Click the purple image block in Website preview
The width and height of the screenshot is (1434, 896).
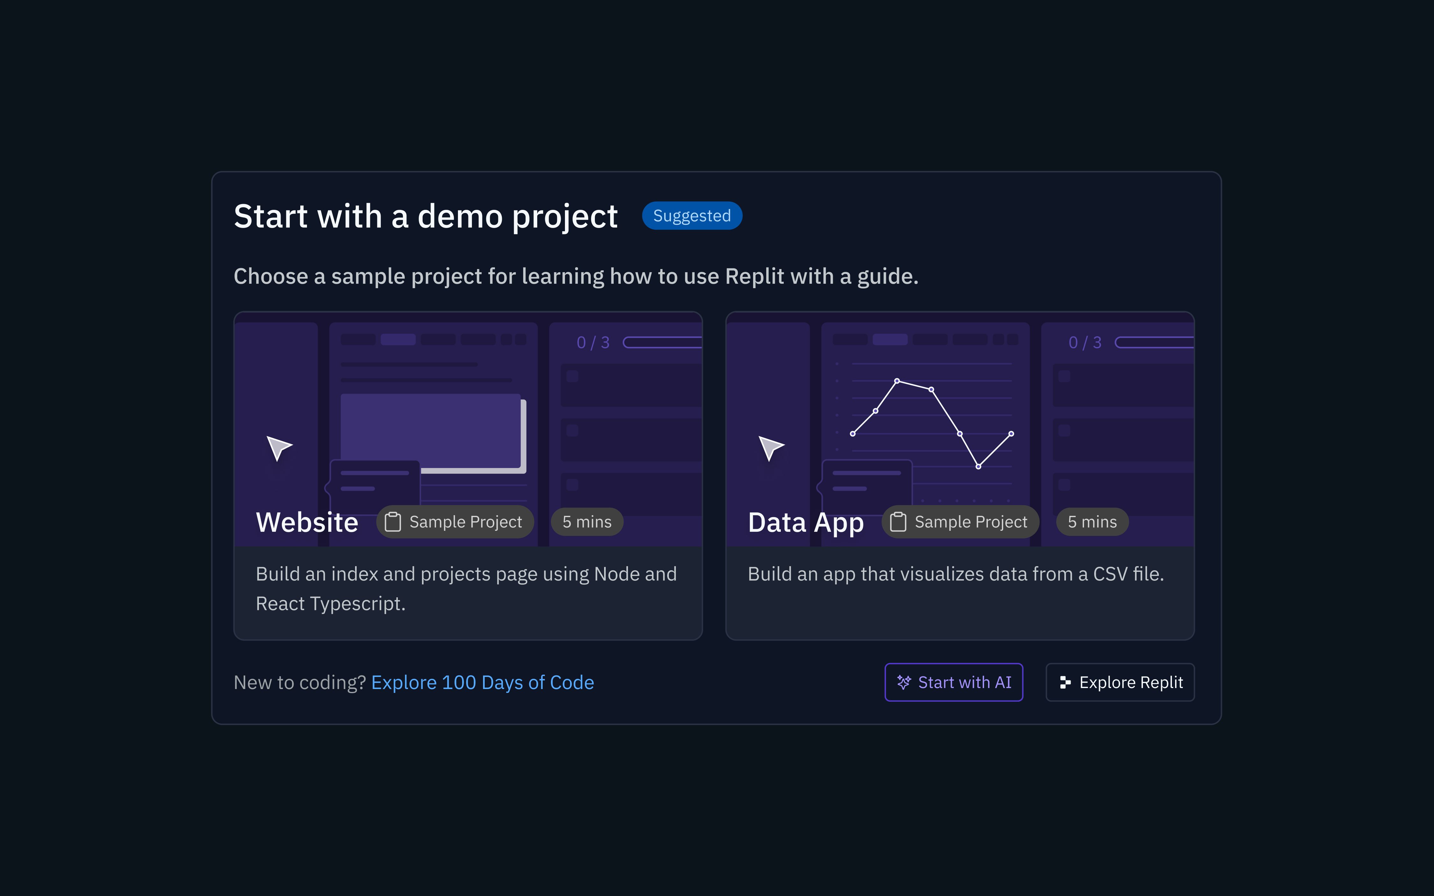tap(431, 431)
